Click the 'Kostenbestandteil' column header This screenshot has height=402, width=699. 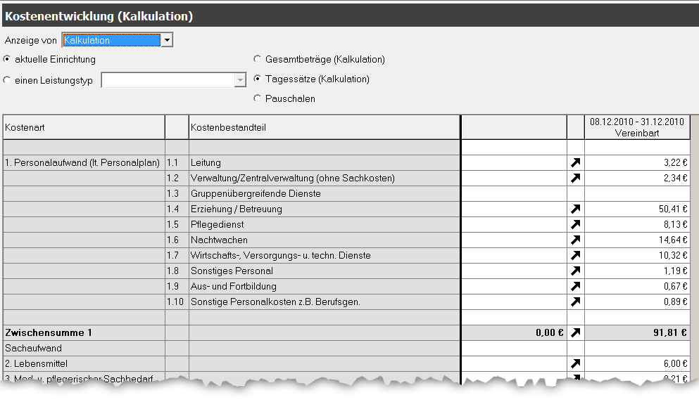click(324, 127)
